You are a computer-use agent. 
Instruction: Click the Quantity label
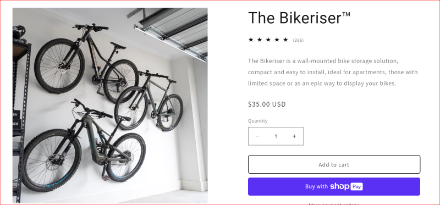(x=257, y=121)
